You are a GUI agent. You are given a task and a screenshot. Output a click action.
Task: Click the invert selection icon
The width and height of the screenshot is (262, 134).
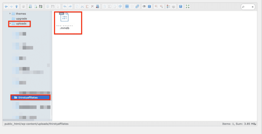tap(137, 6)
